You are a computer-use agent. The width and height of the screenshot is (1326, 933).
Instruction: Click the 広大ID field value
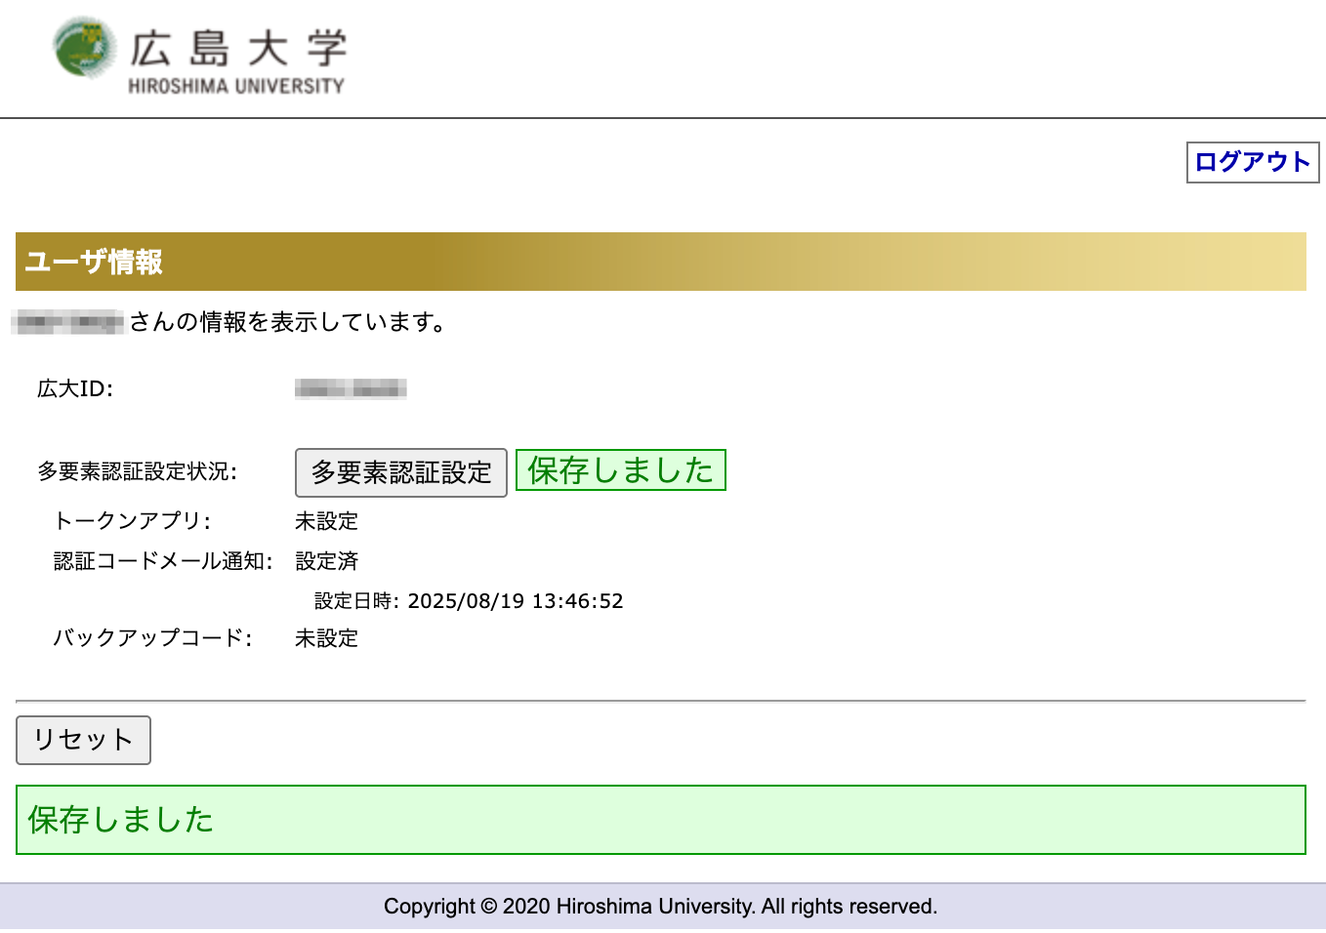(351, 387)
